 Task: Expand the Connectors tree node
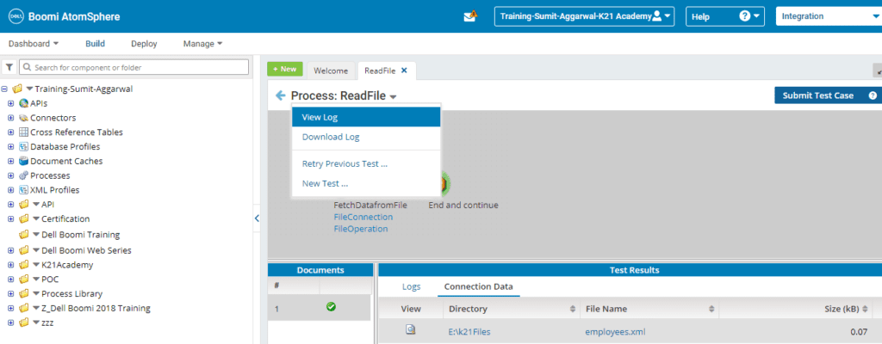coord(10,118)
